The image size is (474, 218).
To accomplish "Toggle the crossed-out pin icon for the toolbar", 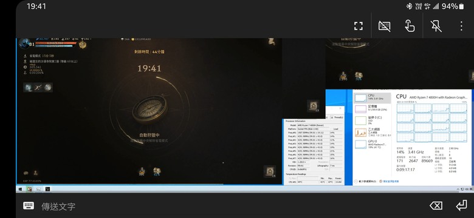I will (x=436, y=26).
